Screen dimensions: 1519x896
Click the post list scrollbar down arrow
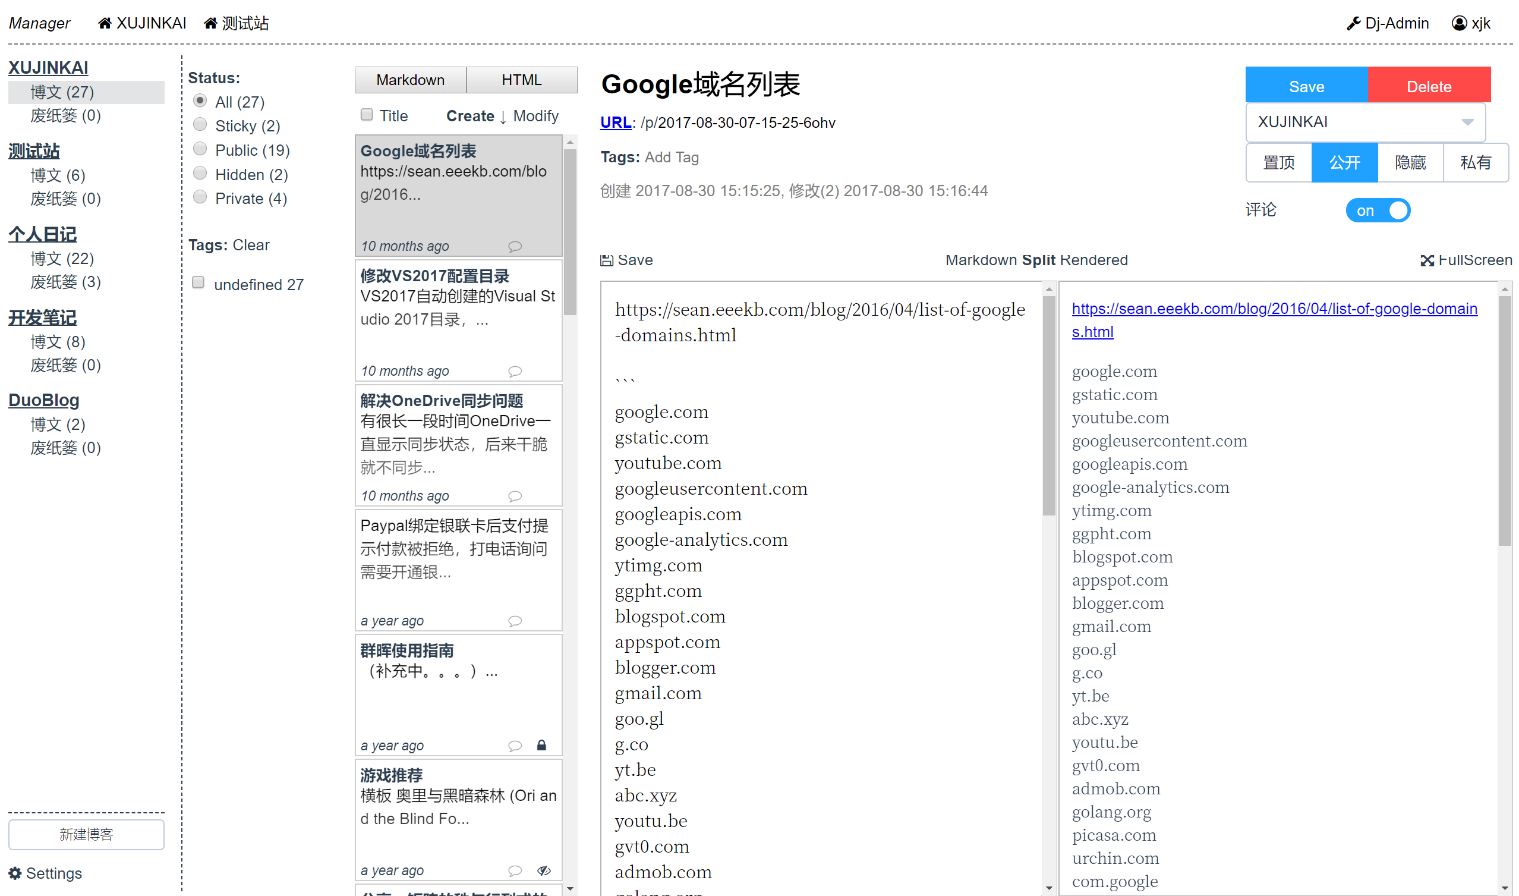click(569, 889)
